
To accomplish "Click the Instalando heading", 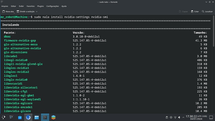I will coord(11,25).
